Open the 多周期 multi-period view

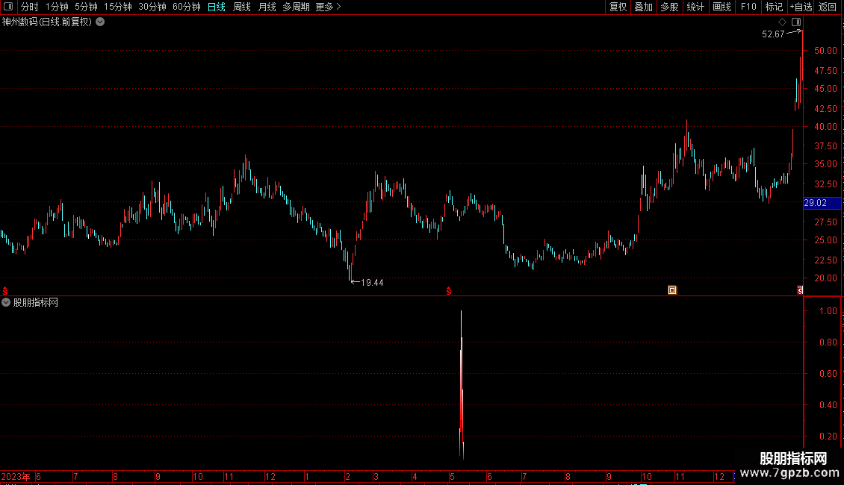point(296,7)
